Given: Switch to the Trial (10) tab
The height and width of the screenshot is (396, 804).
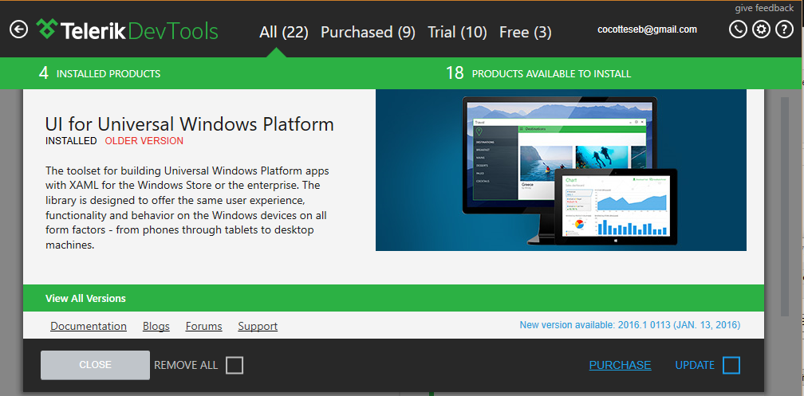Looking at the screenshot, I should point(457,33).
